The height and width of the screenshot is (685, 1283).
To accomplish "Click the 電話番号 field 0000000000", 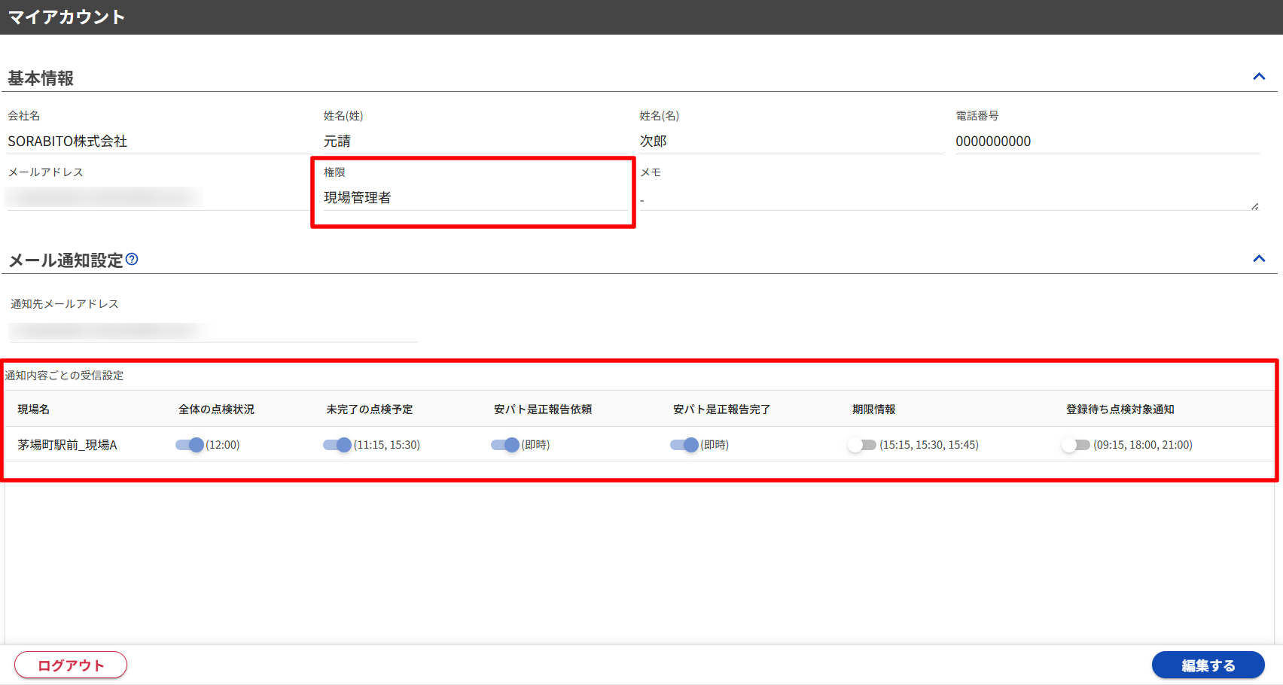I will (x=1108, y=142).
